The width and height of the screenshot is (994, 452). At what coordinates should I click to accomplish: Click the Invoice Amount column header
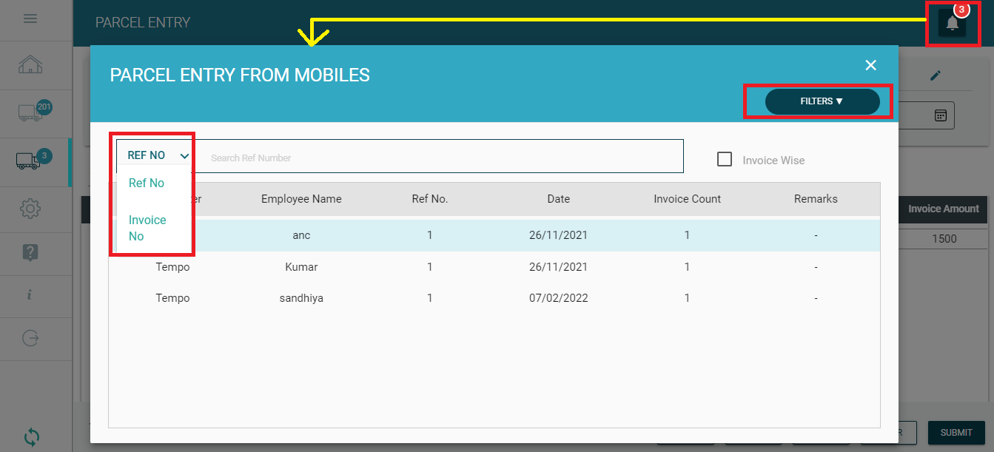click(944, 209)
